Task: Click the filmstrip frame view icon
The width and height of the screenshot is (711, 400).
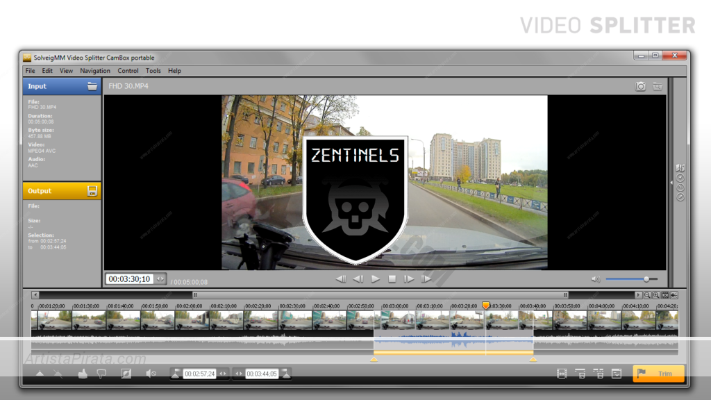Action: tap(562, 374)
